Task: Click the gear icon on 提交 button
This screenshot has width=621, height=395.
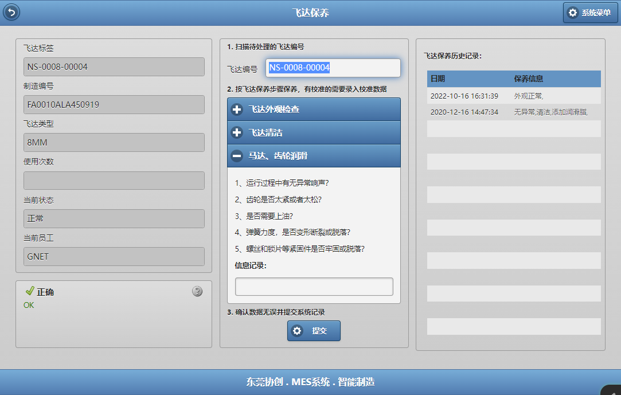Action: pyautogui.click(x=297, y=331)
